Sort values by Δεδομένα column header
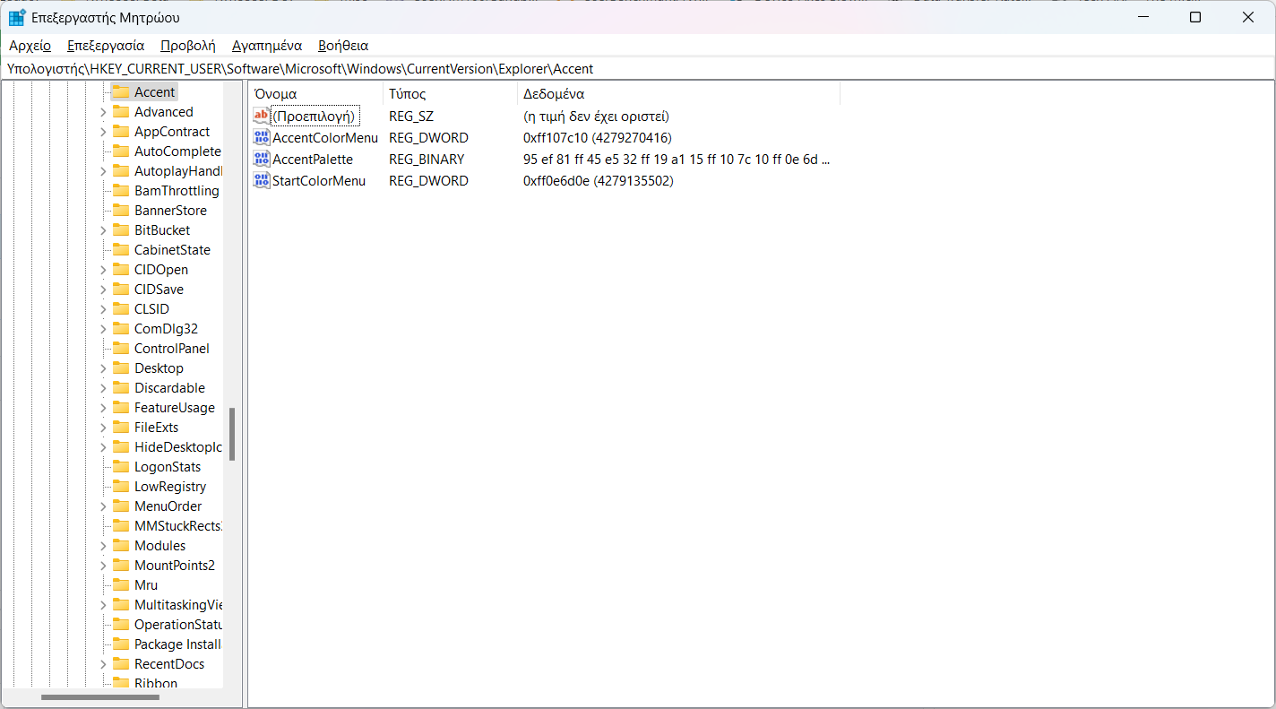The image size is (1276, 709). point(679,93)
